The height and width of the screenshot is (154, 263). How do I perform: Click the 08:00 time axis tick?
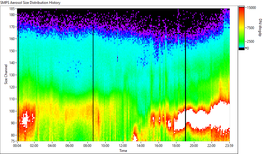coord(87,146)
